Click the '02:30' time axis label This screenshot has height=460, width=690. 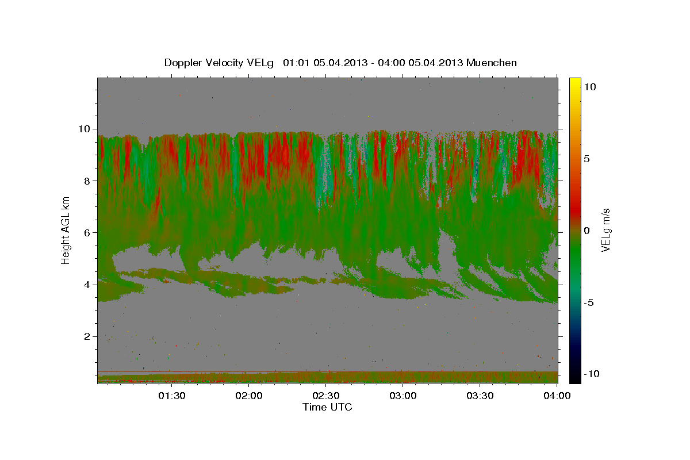point(325,396)
